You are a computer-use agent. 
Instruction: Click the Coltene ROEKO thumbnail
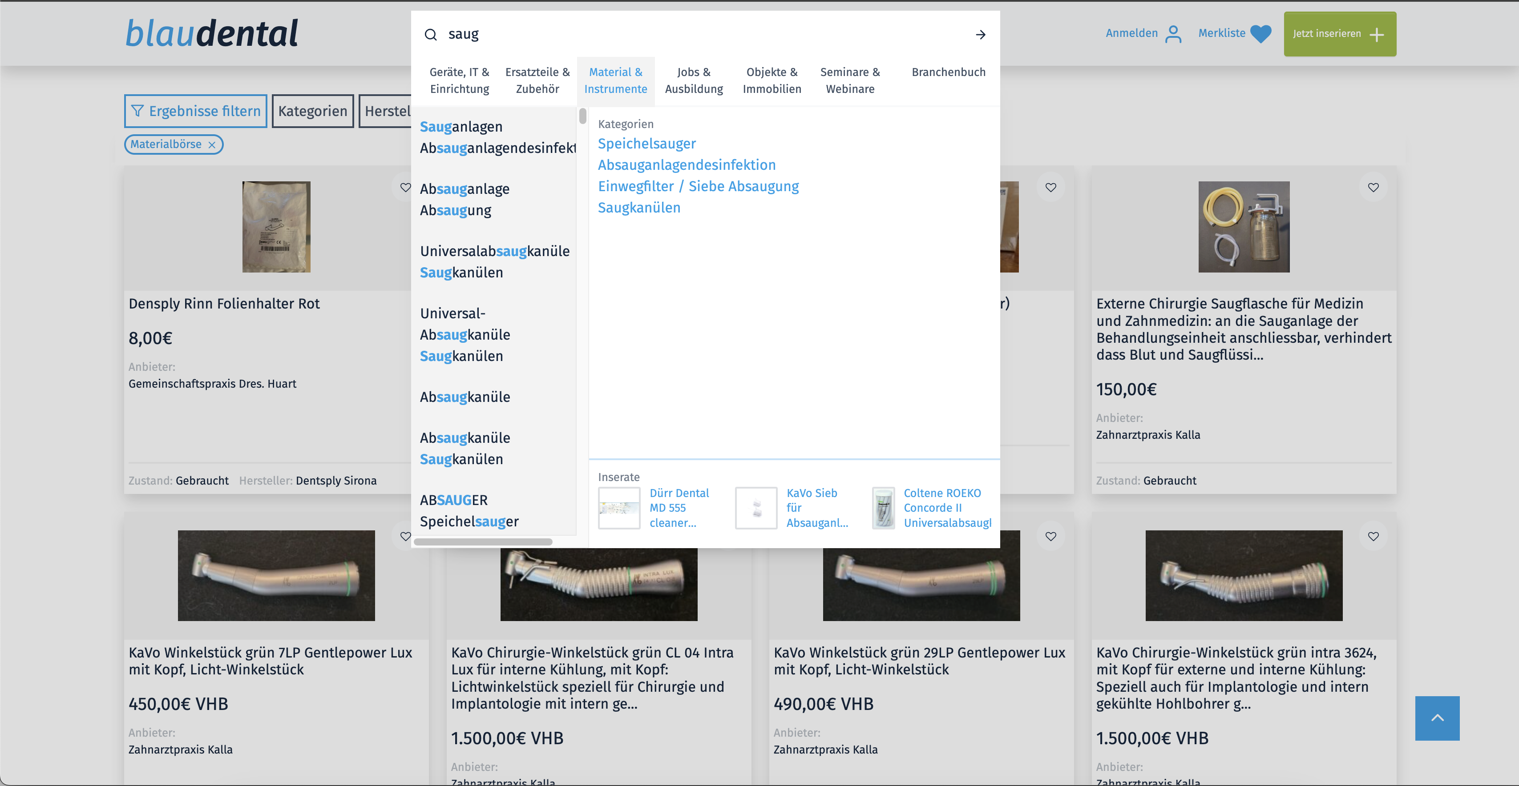[883, 508]
